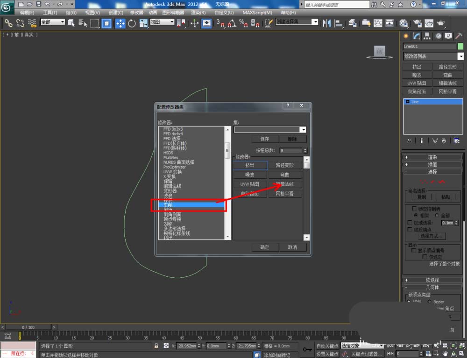The width and height of the screenshot is (467, 358).
Task: Activate the Select and Scale tool
Action: click(x=143, y=23)
